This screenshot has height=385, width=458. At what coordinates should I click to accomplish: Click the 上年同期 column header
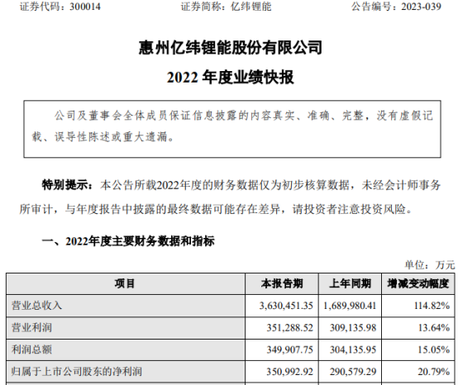[x=350, y=283]
